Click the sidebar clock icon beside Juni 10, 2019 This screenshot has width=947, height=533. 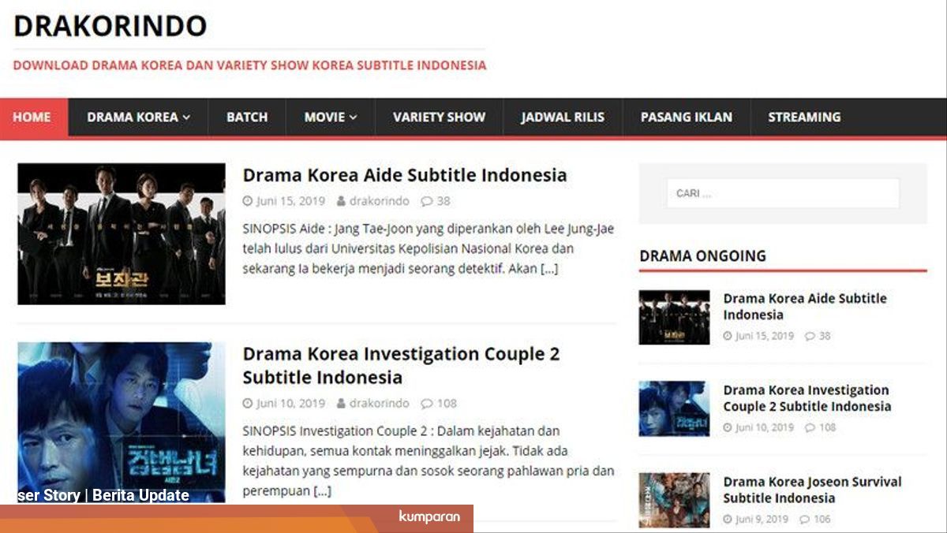728,427
